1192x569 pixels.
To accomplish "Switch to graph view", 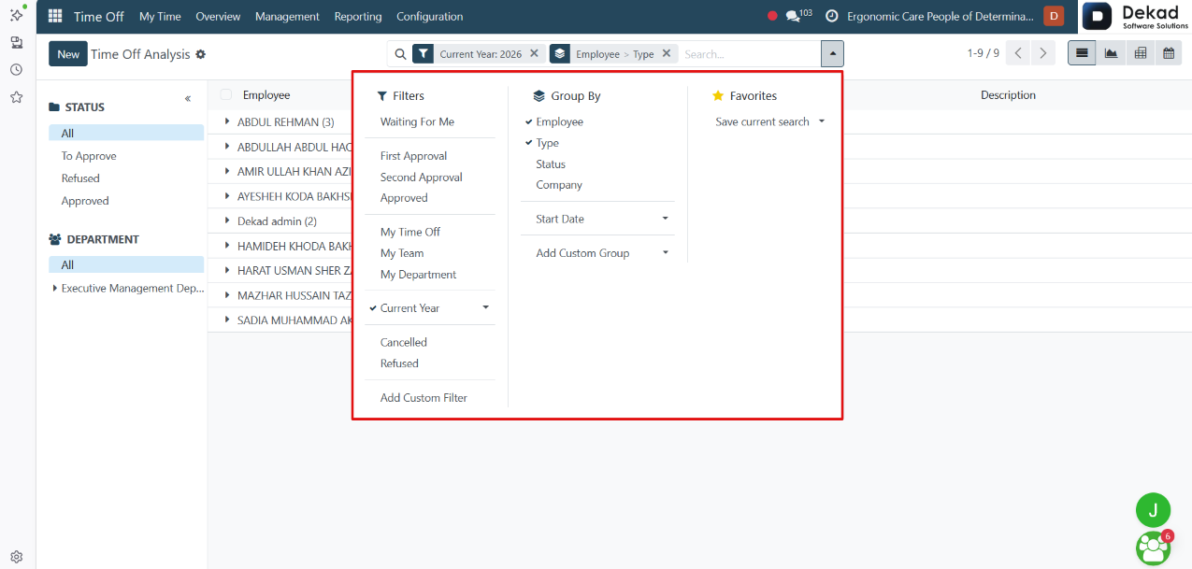I will pos(1111,53).
